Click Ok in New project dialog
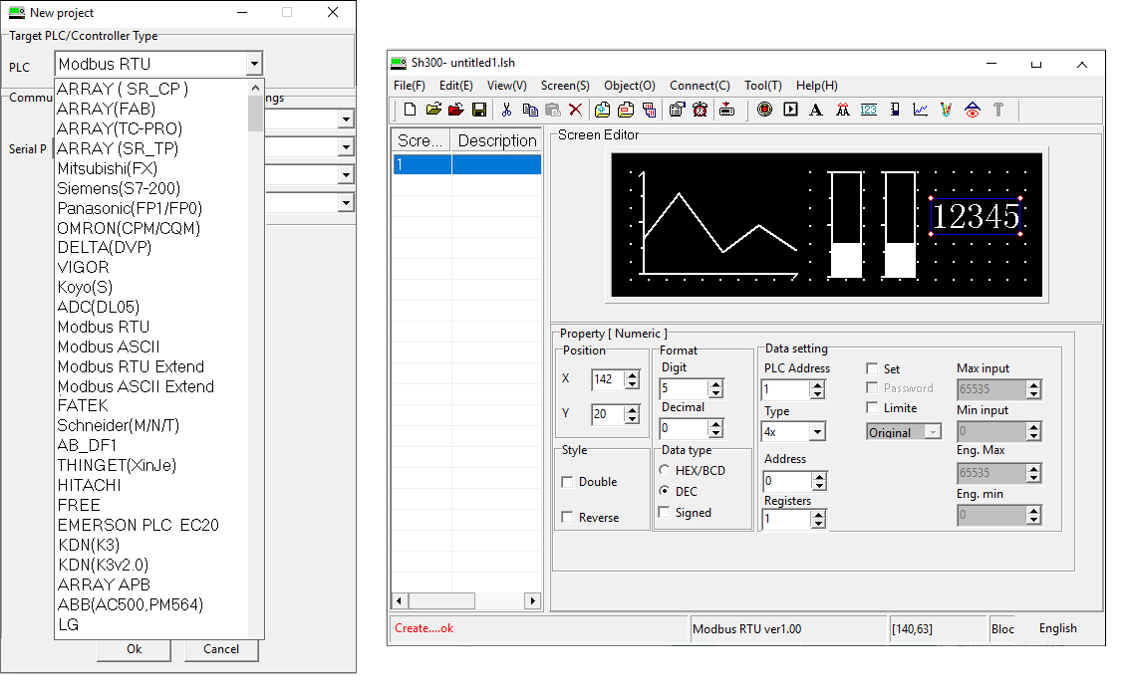This screenshot has height=699, width=1132. (135, 649)
